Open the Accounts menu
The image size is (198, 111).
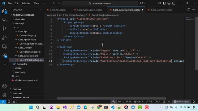click(4, 86)
